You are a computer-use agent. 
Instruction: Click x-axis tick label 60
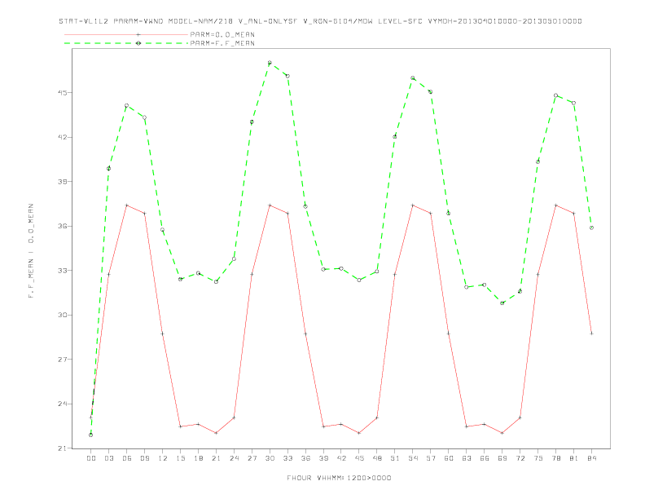pyautogui.click(x=449, y=458)
